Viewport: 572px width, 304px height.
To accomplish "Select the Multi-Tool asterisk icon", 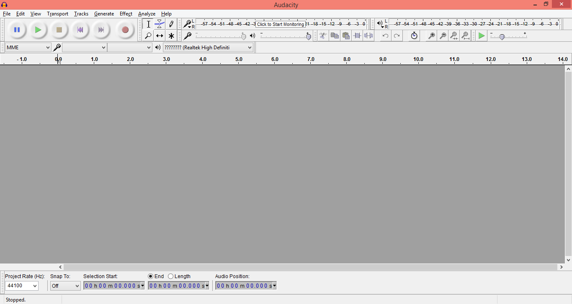I will pos(171,36).
